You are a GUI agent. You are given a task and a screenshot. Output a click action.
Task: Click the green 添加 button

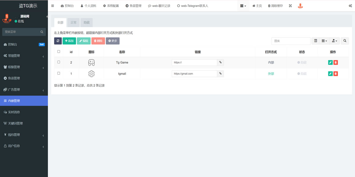pyautogui.click(x=69, y=41)
